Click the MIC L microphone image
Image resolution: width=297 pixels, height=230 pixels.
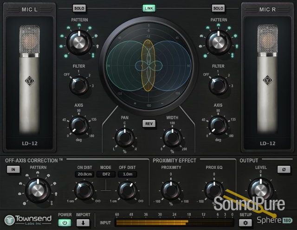click(x=30, y=79)
